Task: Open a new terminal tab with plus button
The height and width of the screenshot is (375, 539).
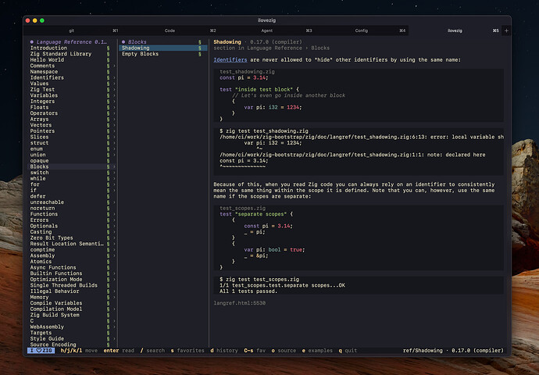Action: 506,30
